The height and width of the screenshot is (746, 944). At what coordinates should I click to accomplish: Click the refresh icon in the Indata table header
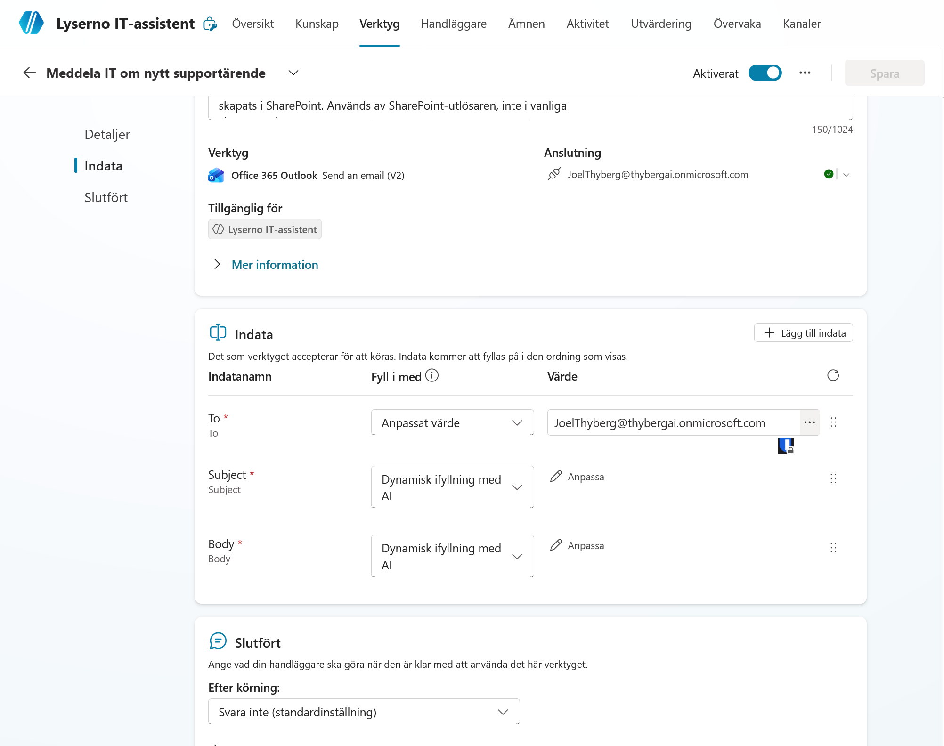(x=833, y=375)
